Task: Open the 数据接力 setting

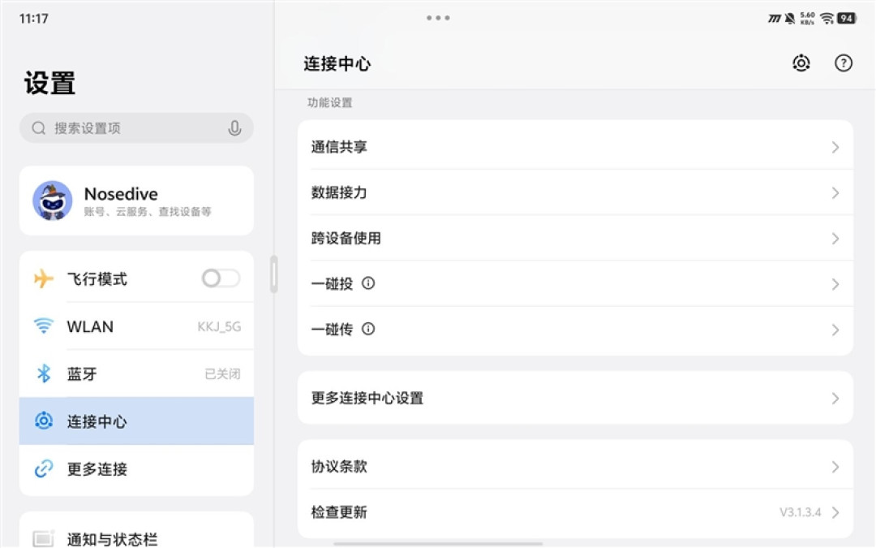Action: pyautogui.click(x=575, y=192)
